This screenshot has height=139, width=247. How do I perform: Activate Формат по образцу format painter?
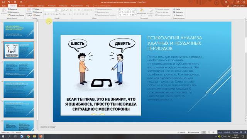click(x=16, y=15)
